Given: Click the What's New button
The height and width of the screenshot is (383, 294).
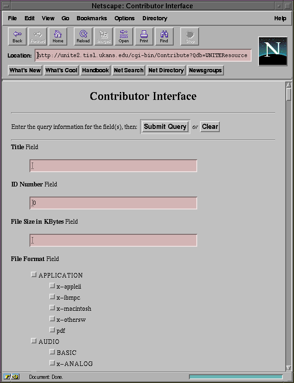Looking at the screenshot, I should pyautogui.click(x=25, y=70).
